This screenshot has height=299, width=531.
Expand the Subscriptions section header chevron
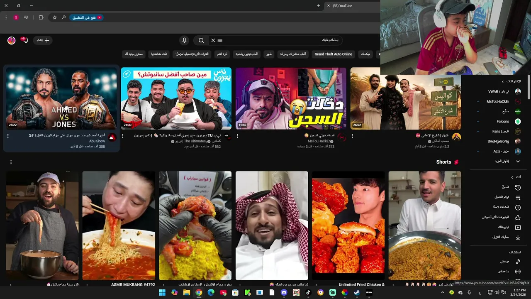pyautogui.click(x=503, y=81)
